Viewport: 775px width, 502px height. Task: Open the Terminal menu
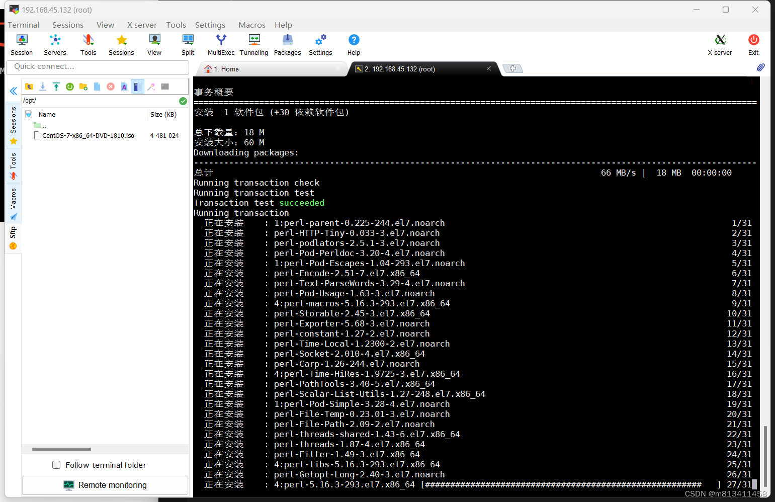pos(23,25)
